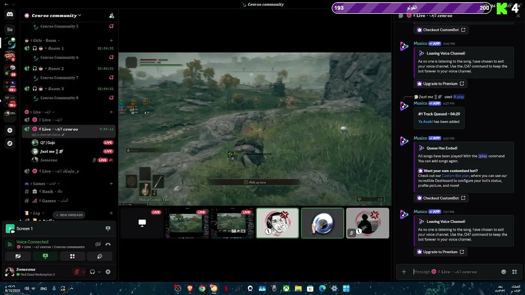Toggle camera on or off
This screenshot has width=525, height=295.
pyautogui.click(x=18, y=256)
